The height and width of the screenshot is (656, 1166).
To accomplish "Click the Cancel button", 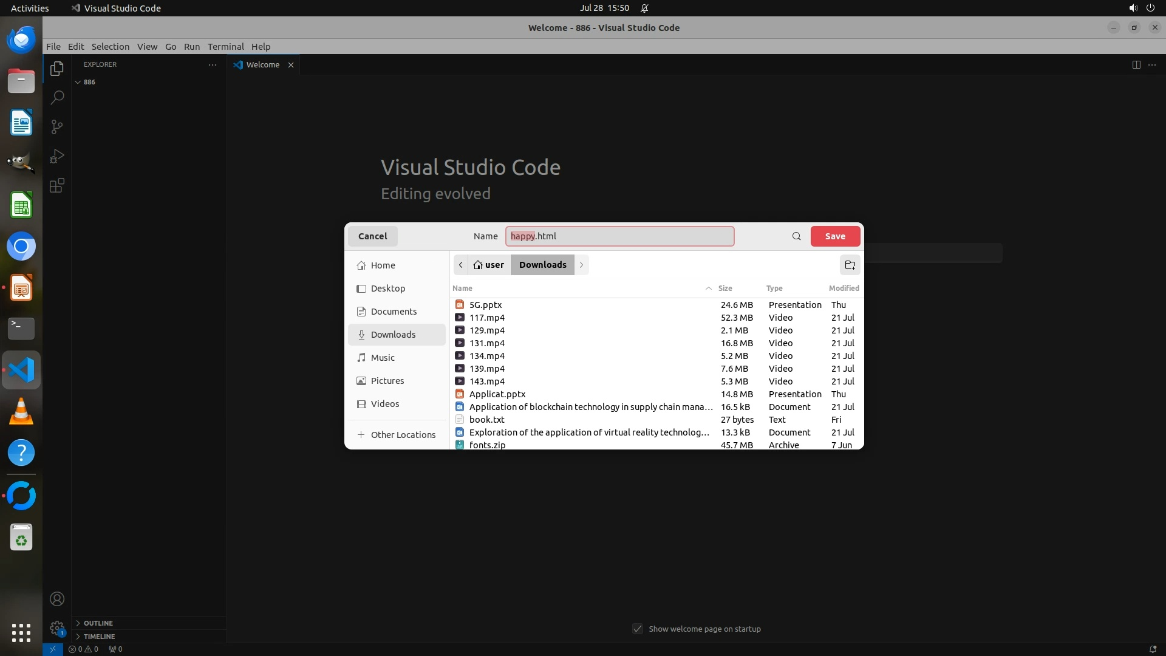I will tap(372, 236).
